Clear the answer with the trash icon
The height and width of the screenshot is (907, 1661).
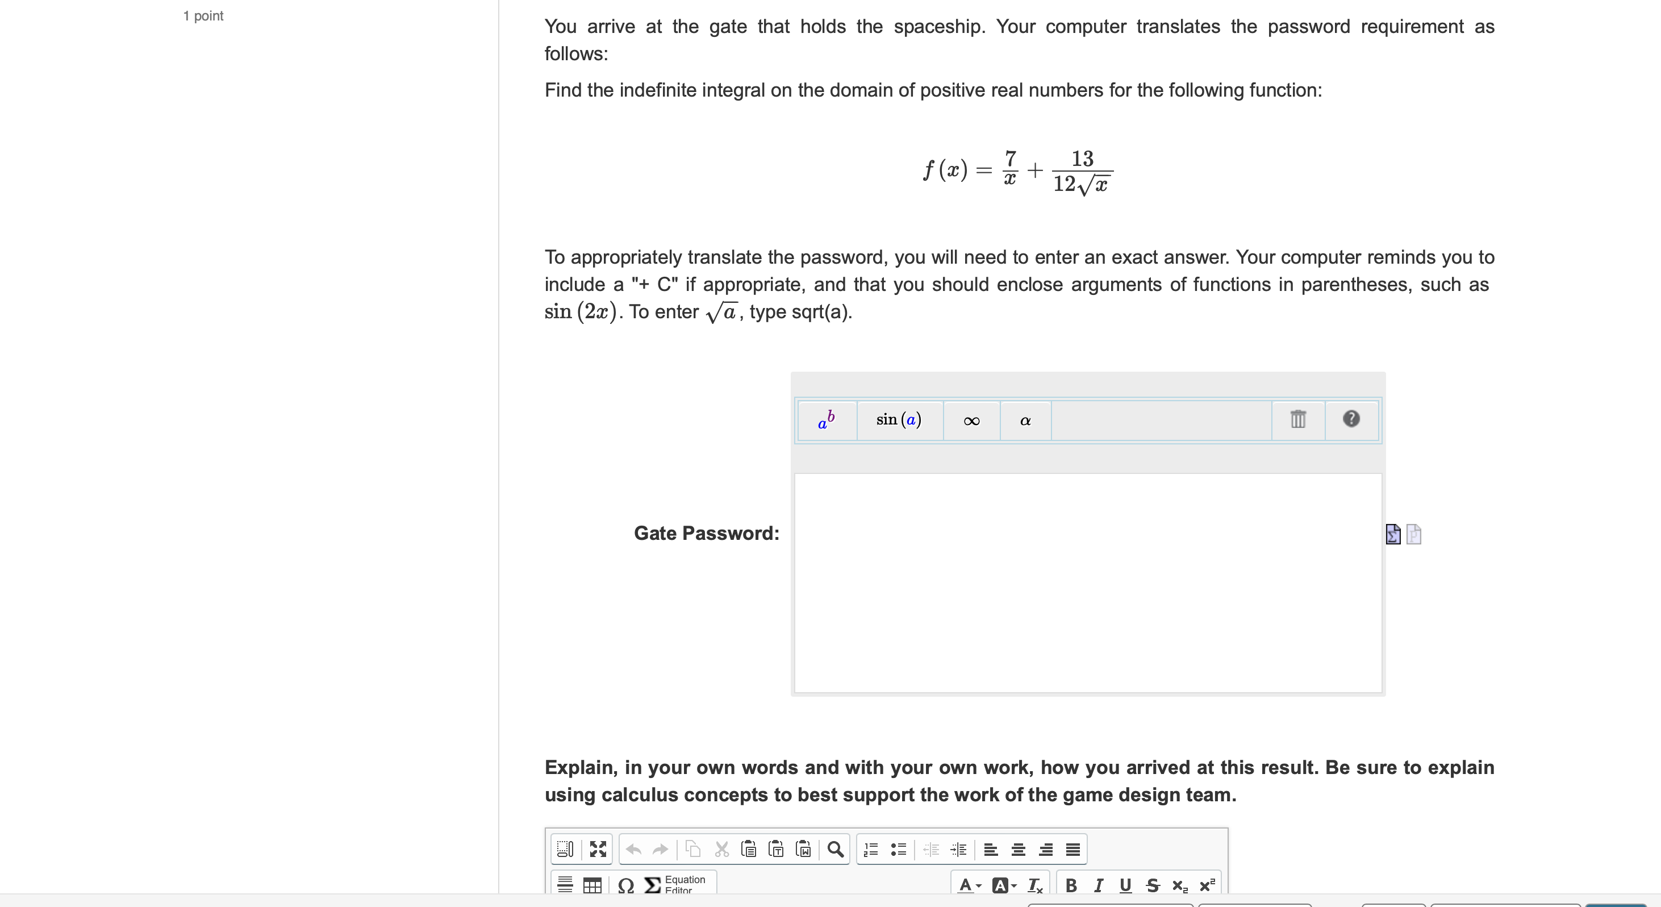click(x=1297, y=419)
